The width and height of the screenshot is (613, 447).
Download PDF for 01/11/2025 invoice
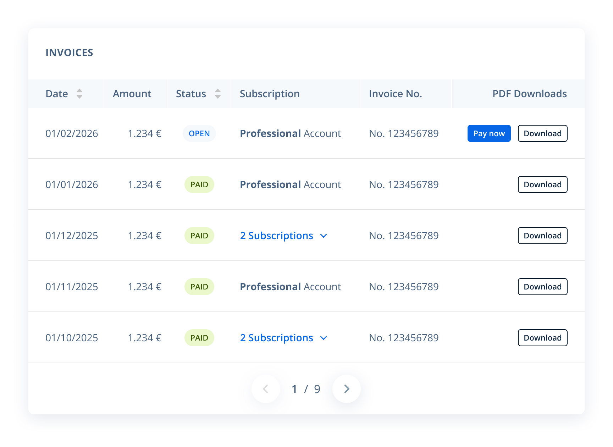tap(542, 287)
